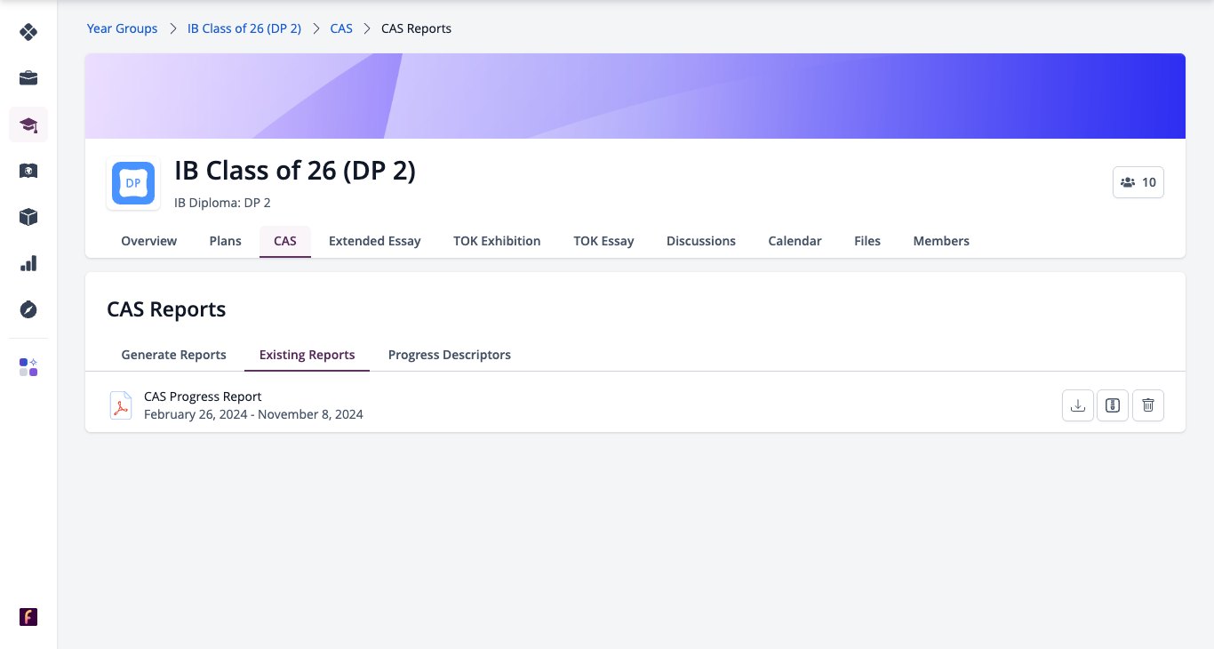Download the CAS Progress Report

(1078, 405)
